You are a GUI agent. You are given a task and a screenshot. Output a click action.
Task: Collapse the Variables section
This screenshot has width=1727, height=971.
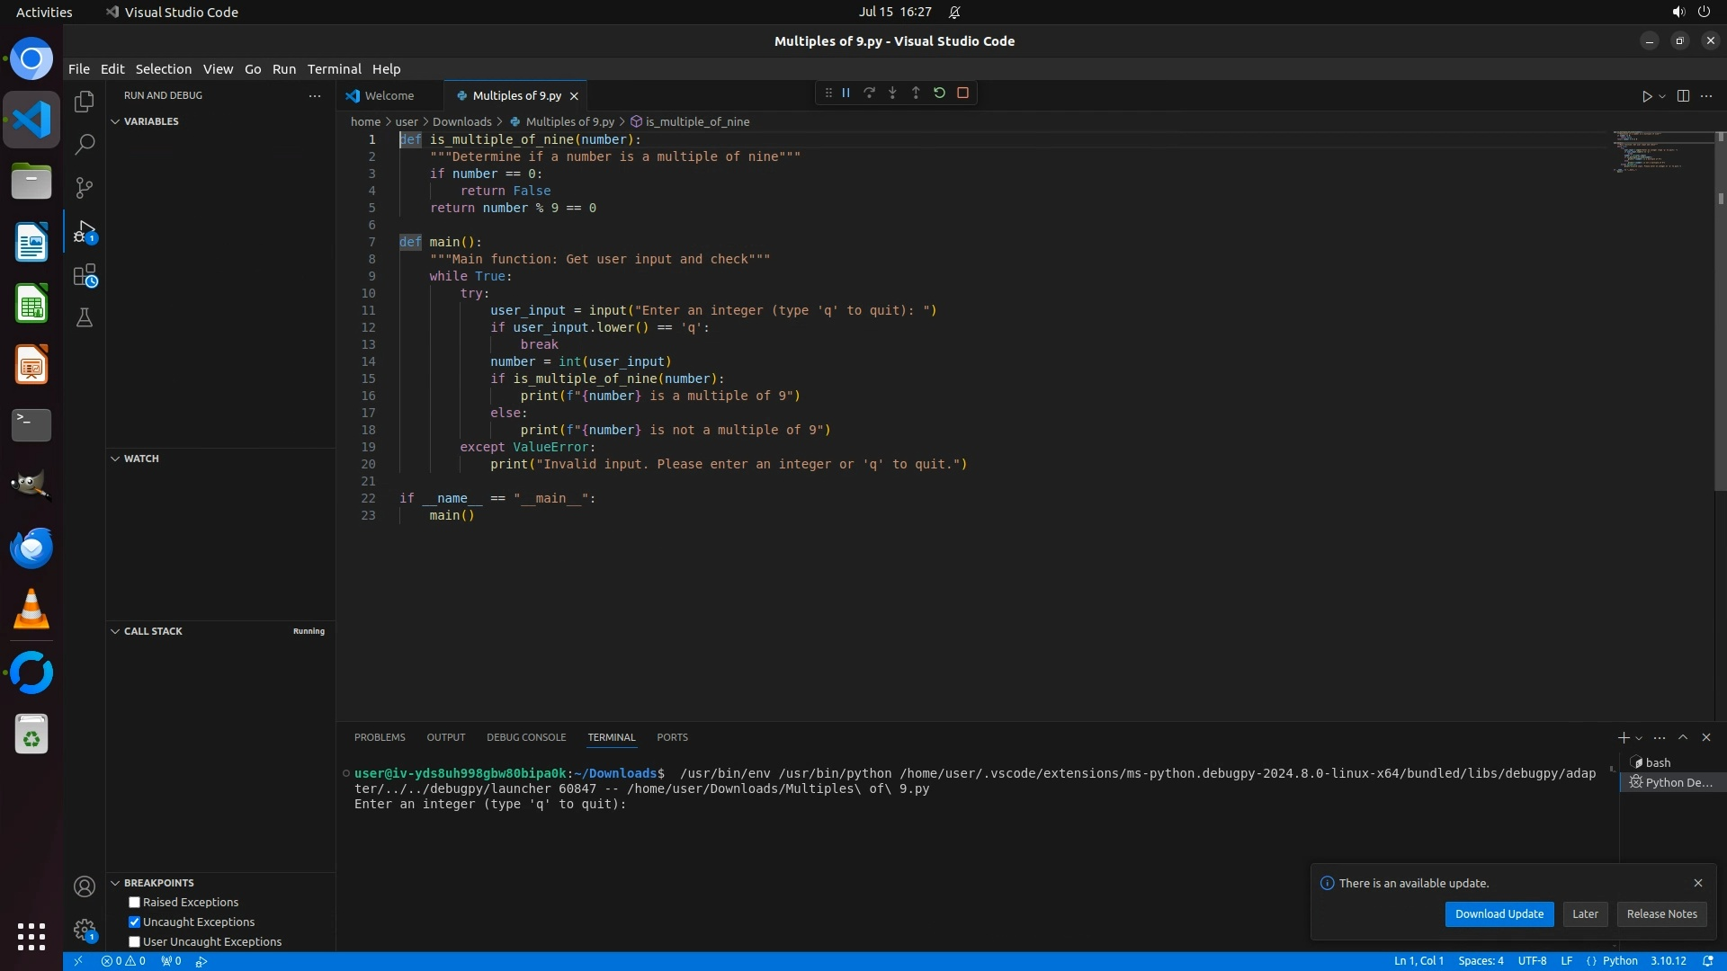coord(115,121)
